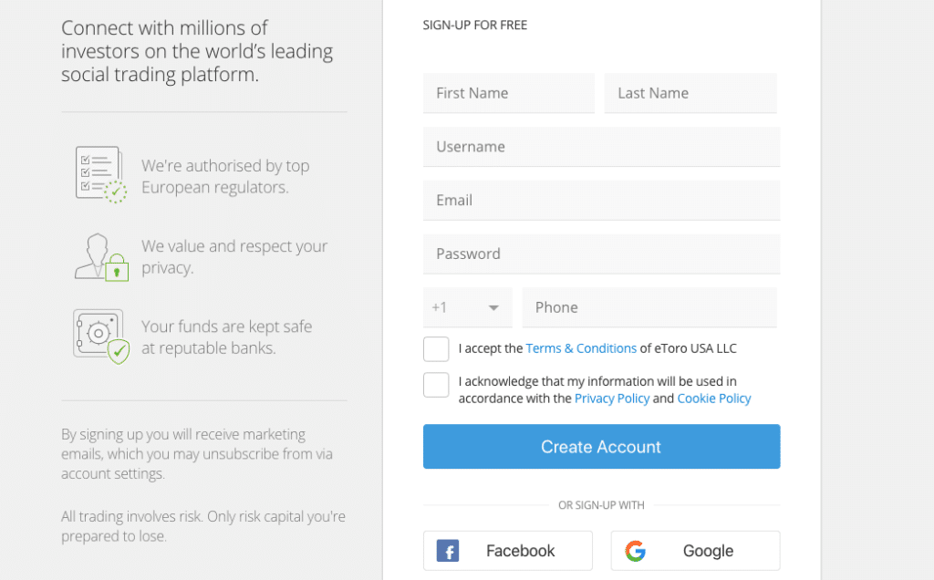Click the bank safe with shield icon
The width and height of the screenshot is (934, 580).
[101, 337]
